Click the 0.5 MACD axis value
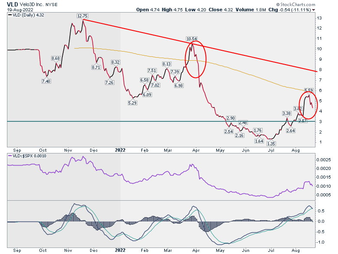Image resolution: width=338 pixels, height=254 pixels. tap(321, 211)
